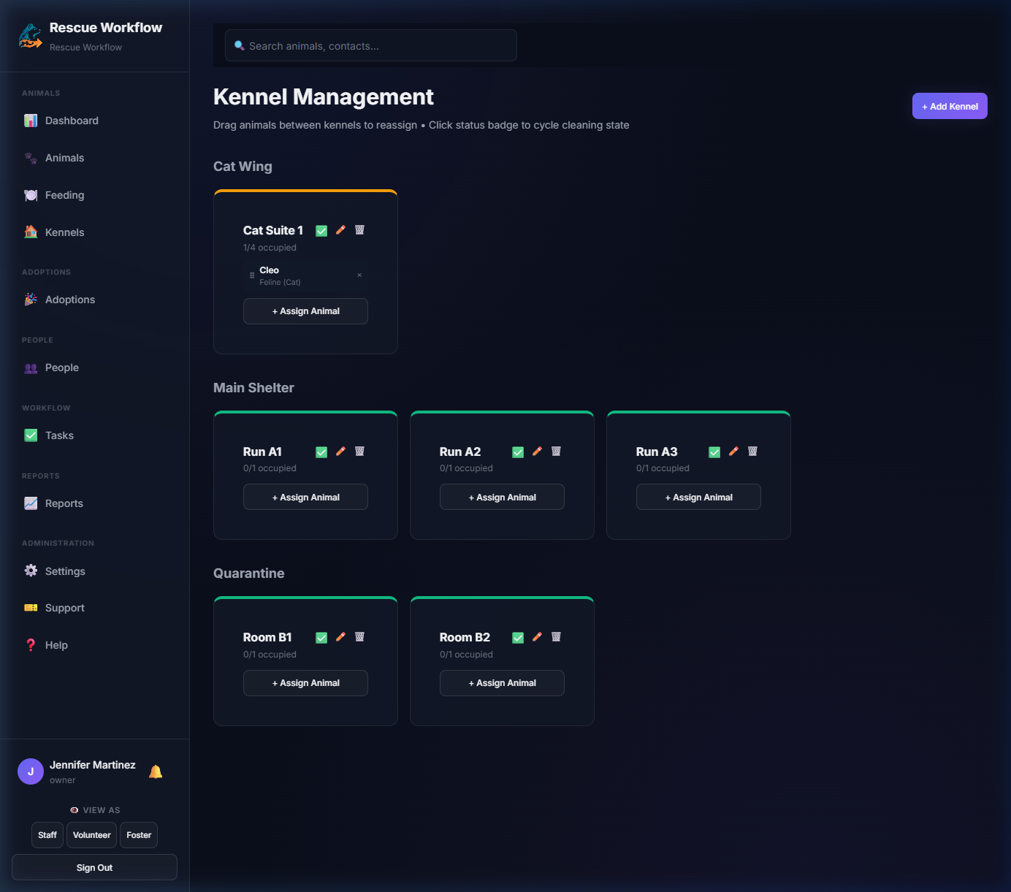Cycle cleaning status badge on Cat Suite 1

pos(321,230)
